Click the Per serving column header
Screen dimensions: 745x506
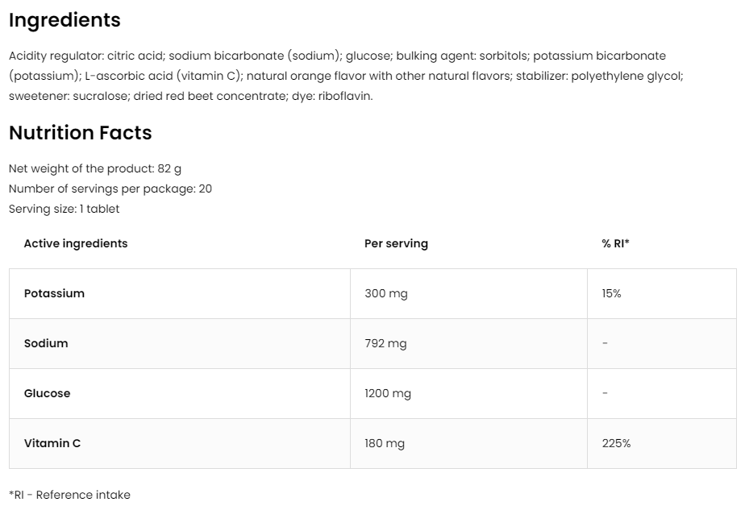(x=396, y=243)
